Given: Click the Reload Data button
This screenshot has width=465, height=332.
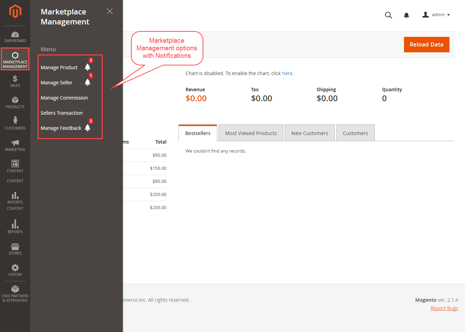Looking at the screenshot, I should click(x=426, y=44).
